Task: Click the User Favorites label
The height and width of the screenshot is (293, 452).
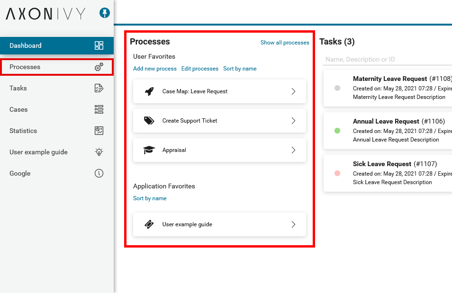Action: tap(154, 56)
